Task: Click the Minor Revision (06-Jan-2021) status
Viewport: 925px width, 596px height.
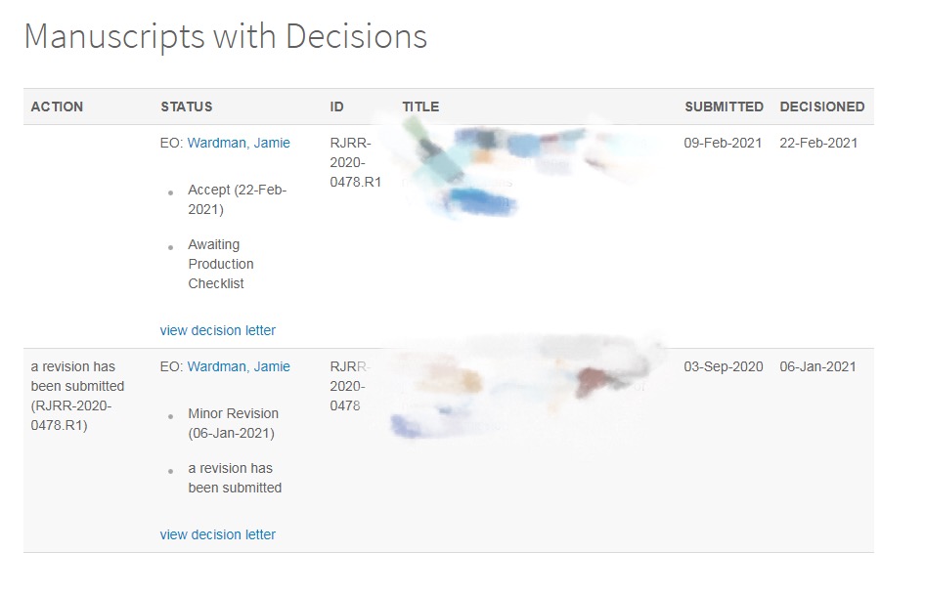Action: 233,423
